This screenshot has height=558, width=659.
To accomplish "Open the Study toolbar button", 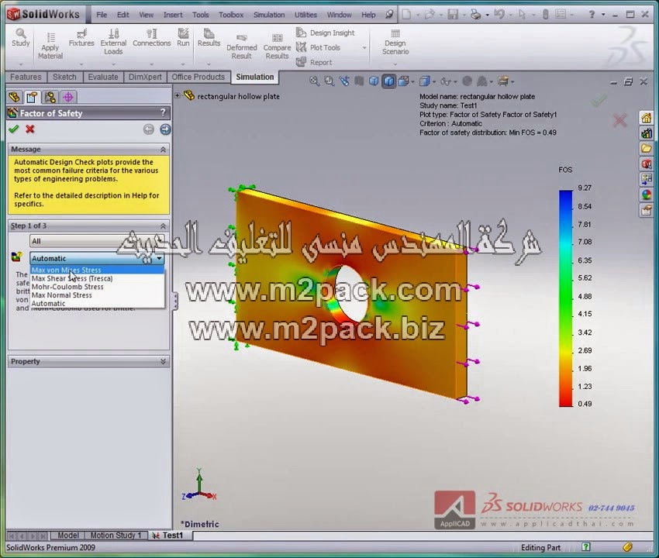I will point(21,37).
